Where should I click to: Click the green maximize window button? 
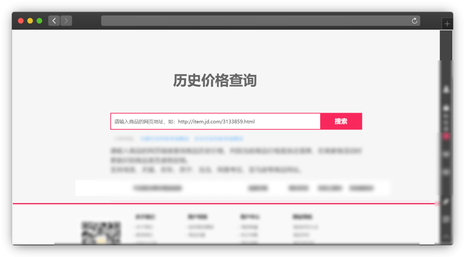40,21
